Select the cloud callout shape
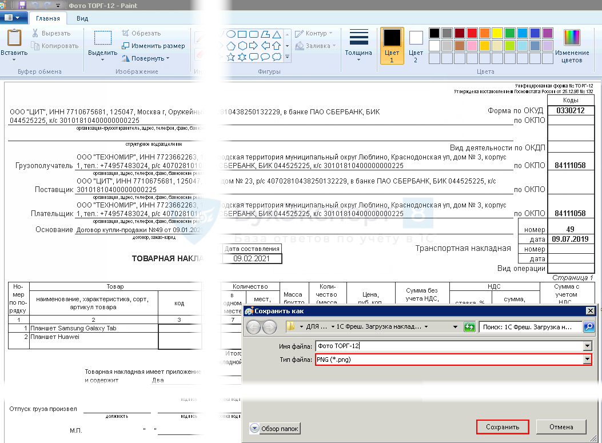The height and width of the screenshot is (443, 602). 277,57
